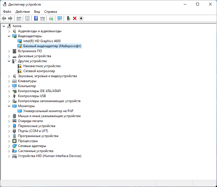Image resolution: width=217 pixels, height=187 pixels.
Task: Select Intel(R) HD Graphics 4600 device
Action: 42,41
